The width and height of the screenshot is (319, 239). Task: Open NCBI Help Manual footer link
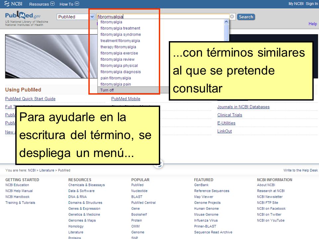19,191
